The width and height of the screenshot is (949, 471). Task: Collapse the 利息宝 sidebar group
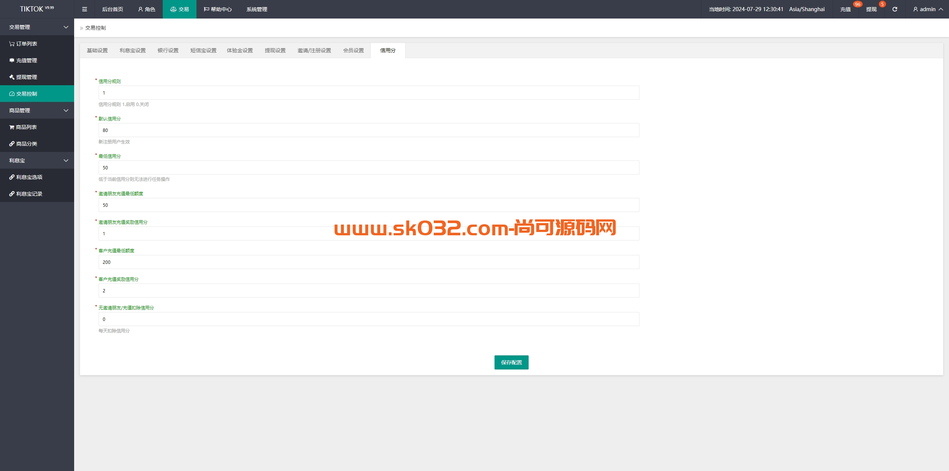click(37, 160)
